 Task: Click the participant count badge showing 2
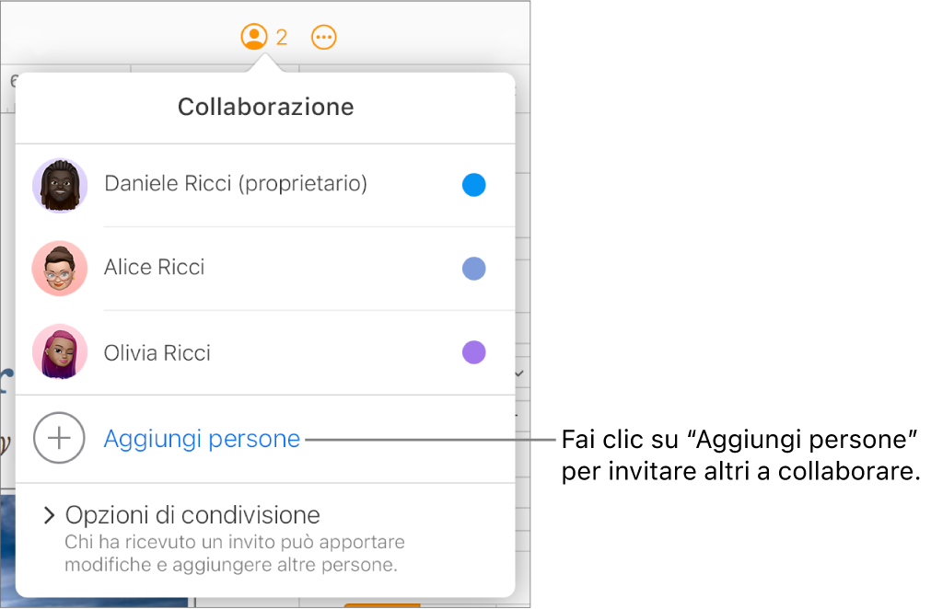281,38
